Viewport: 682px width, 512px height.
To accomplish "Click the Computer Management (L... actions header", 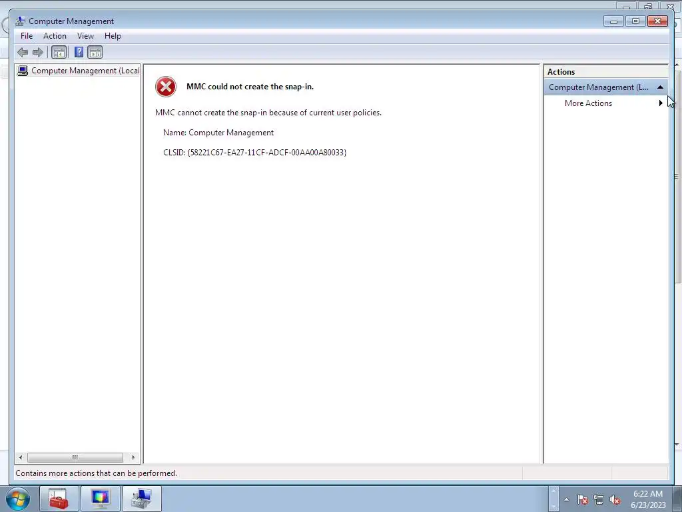I will (606, 87).
